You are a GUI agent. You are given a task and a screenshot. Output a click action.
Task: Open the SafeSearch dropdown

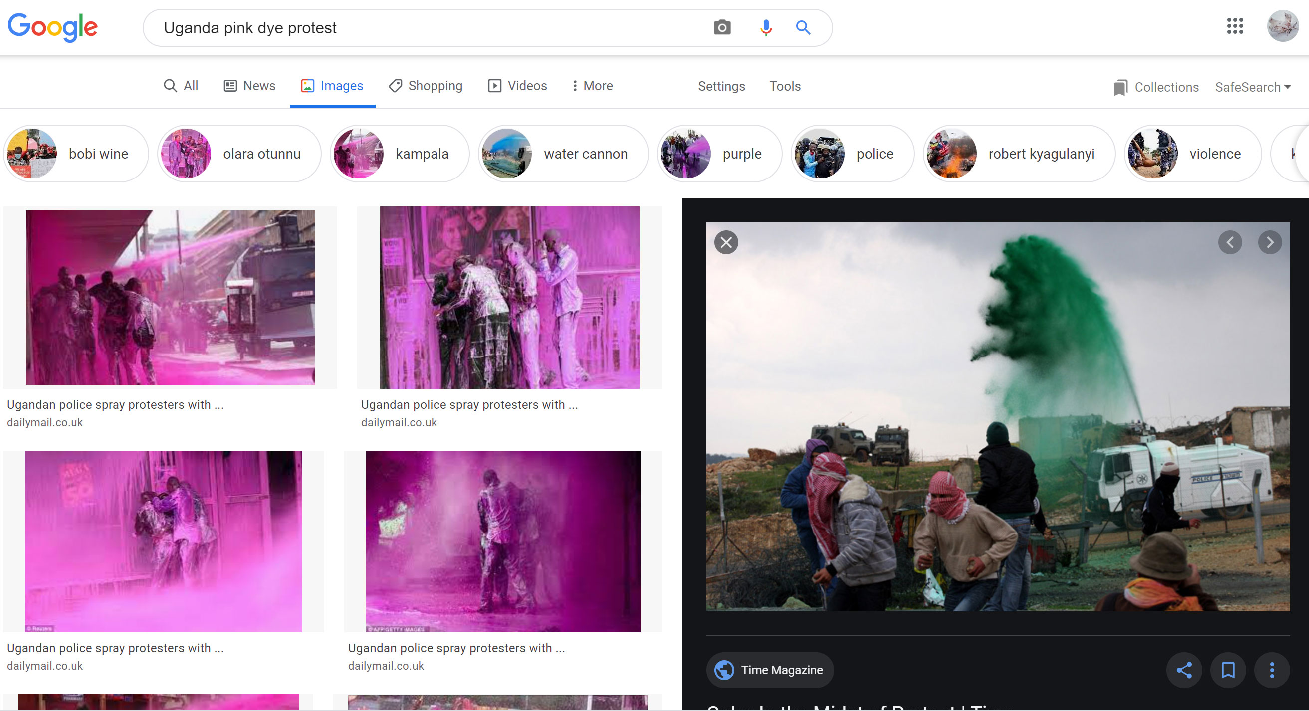pos(1253,87)
